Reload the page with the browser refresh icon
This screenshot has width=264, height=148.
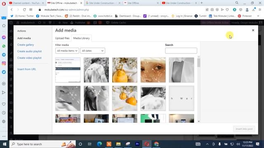pos(24,10)
